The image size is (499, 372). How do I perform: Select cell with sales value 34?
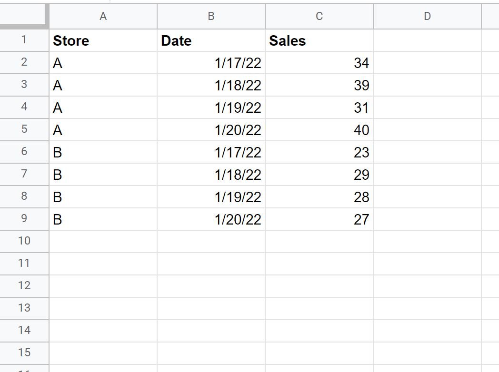coord(319,63)
